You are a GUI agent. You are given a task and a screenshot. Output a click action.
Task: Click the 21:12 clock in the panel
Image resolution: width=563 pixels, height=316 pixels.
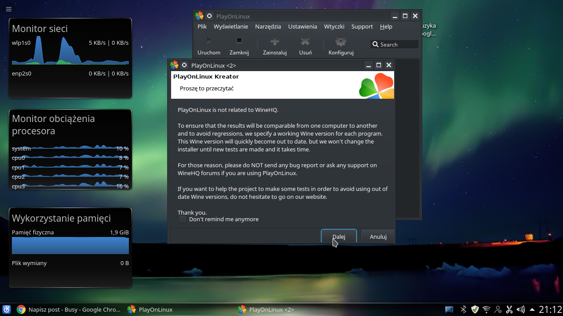click(550, 309)
